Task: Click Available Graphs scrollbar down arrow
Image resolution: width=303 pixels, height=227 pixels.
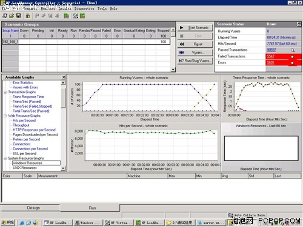Action: coord(63,168)
